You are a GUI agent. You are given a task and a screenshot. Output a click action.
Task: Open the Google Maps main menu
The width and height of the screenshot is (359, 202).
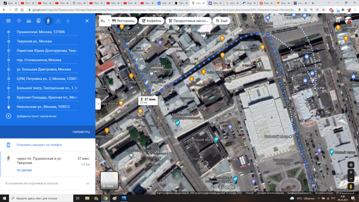[x=8, y=21]
